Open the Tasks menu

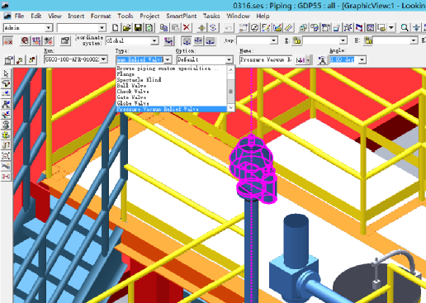tap(211, 16)
